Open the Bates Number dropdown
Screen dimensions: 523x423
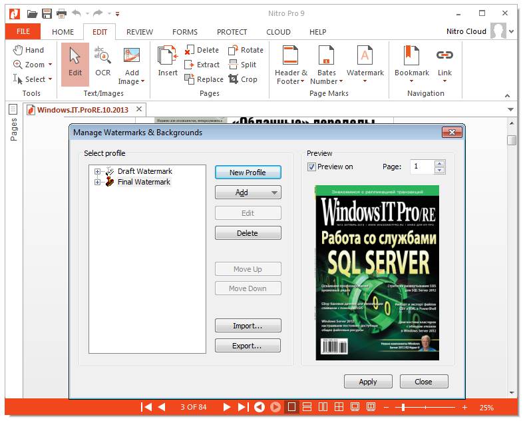tap(341, 81)
